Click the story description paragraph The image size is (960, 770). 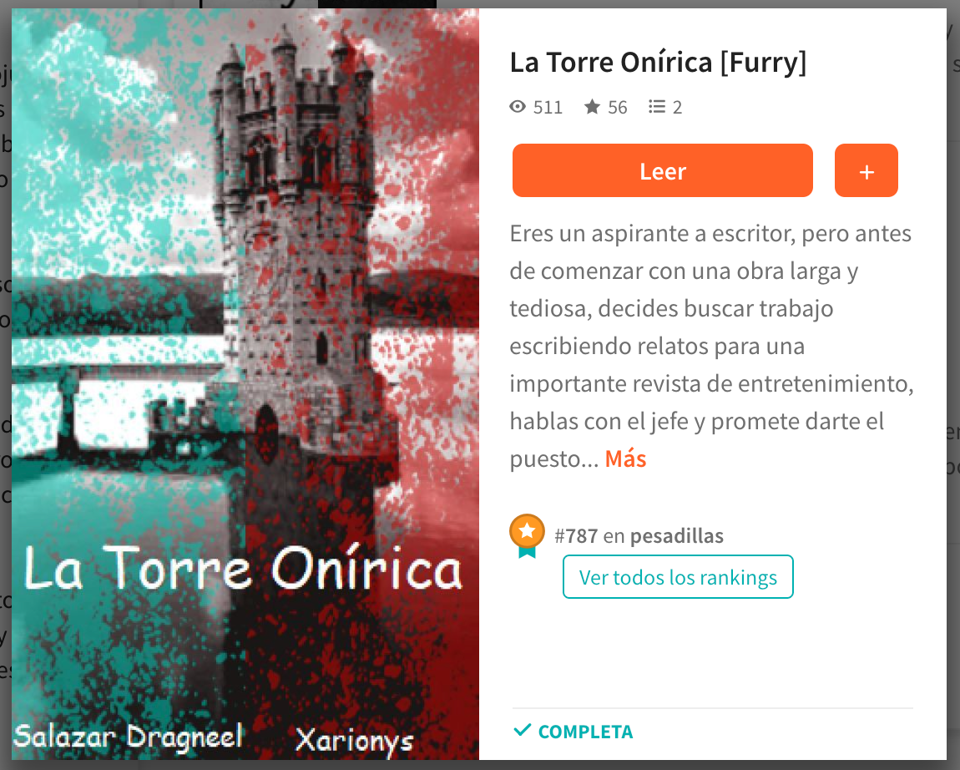click(711, 346)
